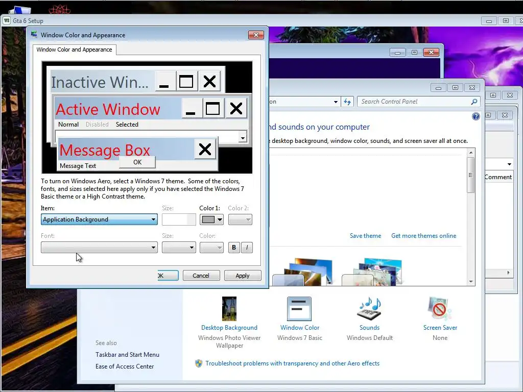Click the Inactive Window close X in preview
523x392 pixels.
point(209,81)
